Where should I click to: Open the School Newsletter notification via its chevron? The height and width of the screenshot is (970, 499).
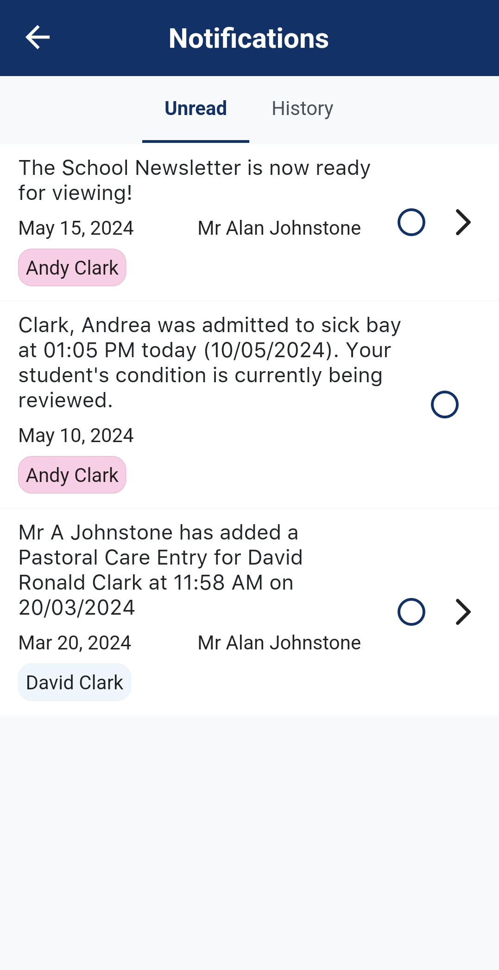click(x=463, y=223)
